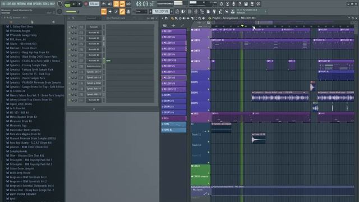Open the Channel rack view icon
Screen dimensions: 359x202
click(x=190, y=11)
